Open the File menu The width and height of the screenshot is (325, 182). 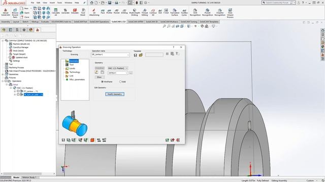[32, 3]
